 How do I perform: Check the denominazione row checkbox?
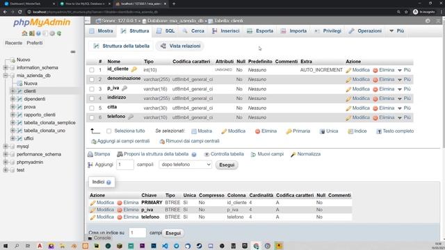point(92,80)
